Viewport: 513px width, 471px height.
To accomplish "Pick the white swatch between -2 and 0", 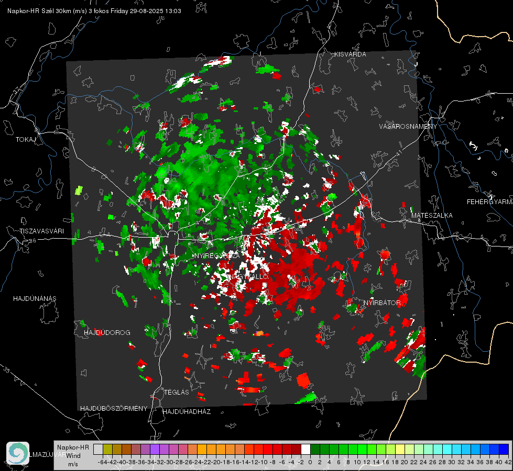I will click(305, 449).
